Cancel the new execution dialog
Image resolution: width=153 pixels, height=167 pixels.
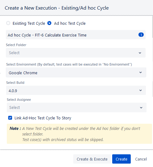(141, 159)
